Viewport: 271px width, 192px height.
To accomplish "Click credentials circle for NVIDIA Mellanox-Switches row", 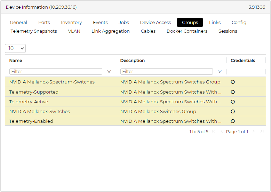I will coord(233,112).
